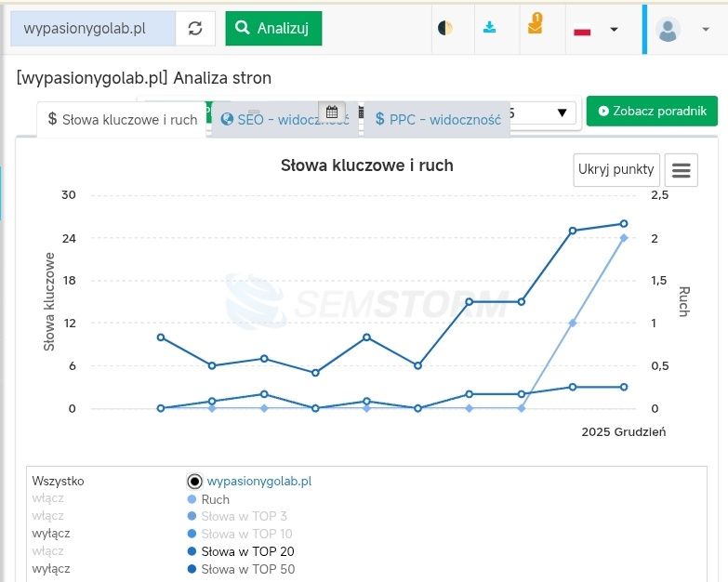Click the domain input field wypasionygolab.pl
Screen dimensions: 728x582
[93, 29]
